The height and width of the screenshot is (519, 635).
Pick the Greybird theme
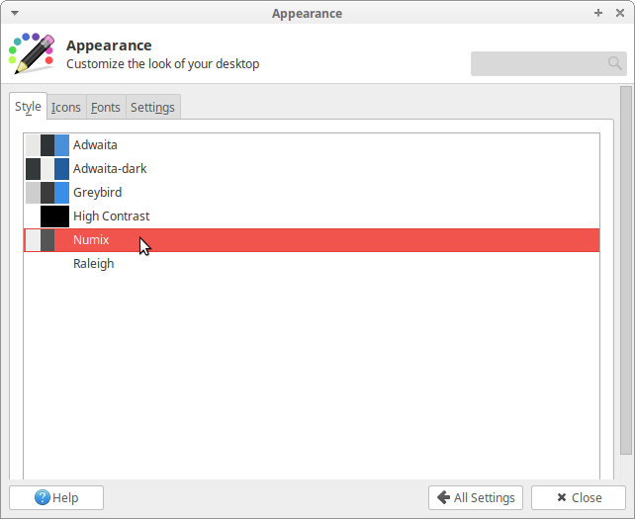[312, 193]
